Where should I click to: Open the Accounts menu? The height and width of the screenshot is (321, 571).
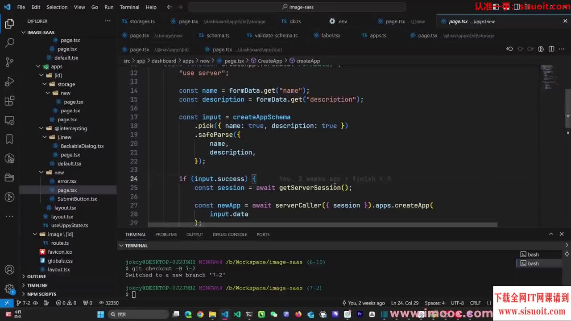[x=9, y=270]
